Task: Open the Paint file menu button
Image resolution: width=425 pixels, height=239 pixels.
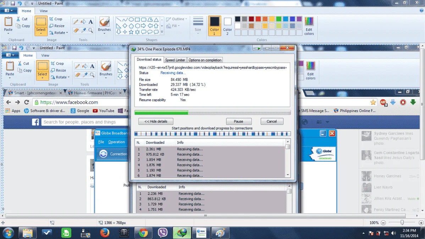Action: [x=9, y=11]
